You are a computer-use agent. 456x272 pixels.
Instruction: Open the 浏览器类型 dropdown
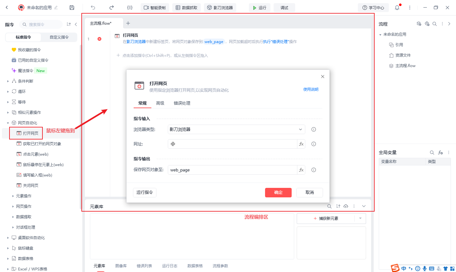[237, 129]
